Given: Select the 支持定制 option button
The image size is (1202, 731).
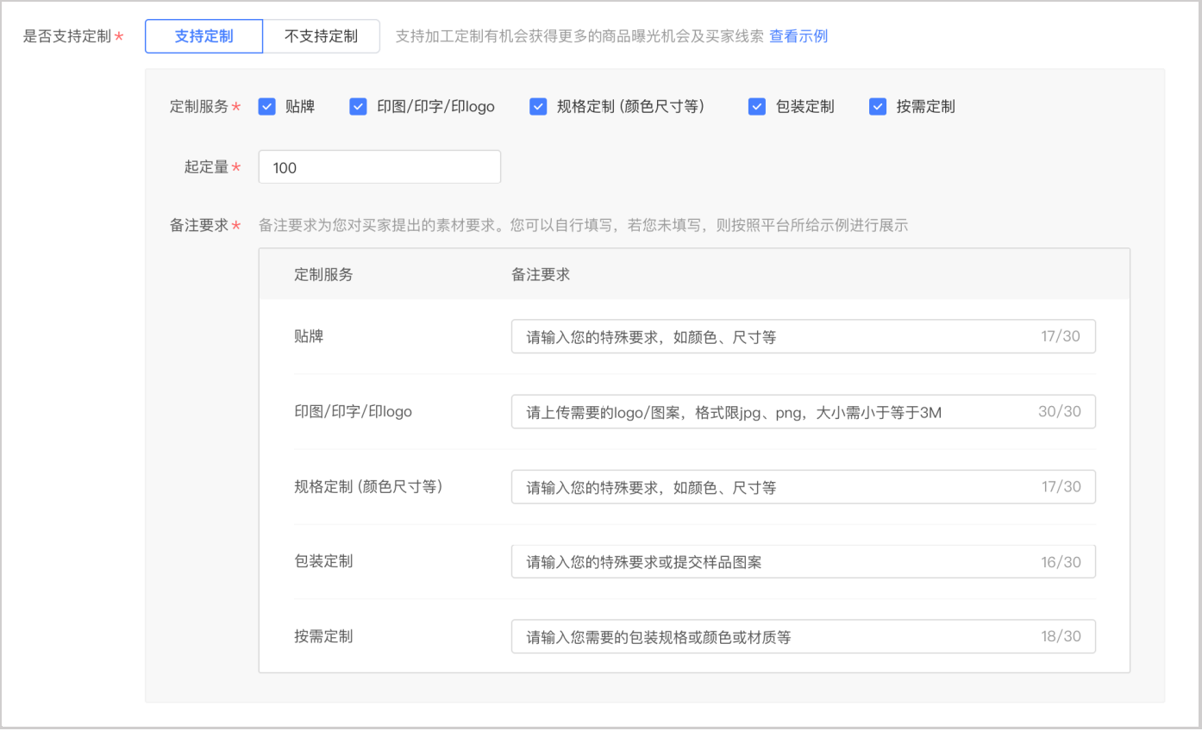Looking at the screenshot, I should 203,37.
